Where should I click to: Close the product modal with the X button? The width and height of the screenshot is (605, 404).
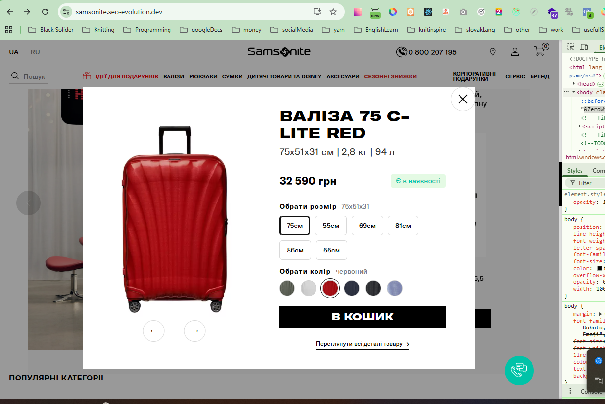(463, 99)
